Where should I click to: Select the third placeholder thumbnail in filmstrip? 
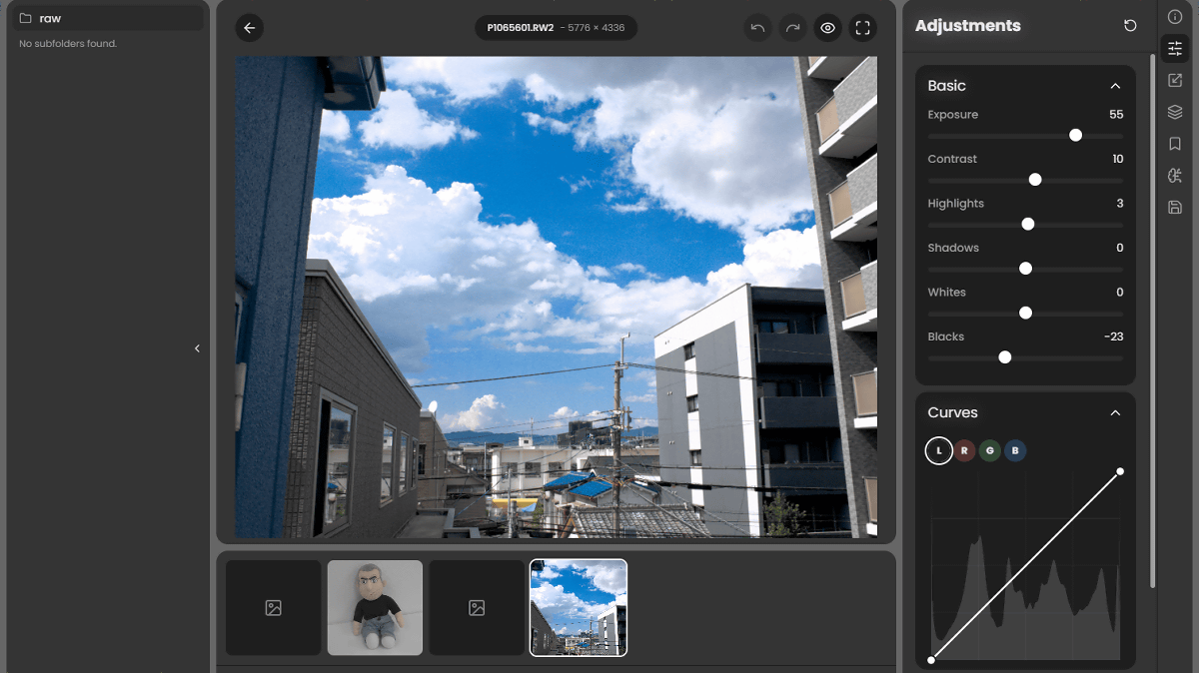coord(477,607)
